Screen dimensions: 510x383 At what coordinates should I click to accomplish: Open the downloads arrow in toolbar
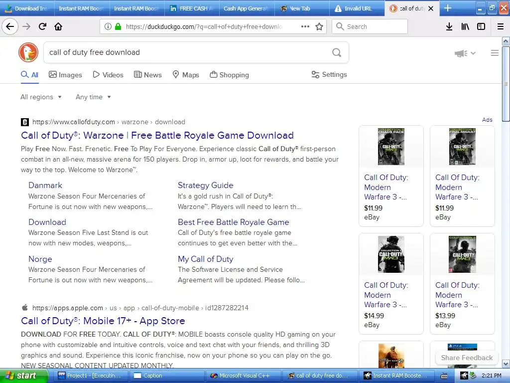(x=449, y=27)
